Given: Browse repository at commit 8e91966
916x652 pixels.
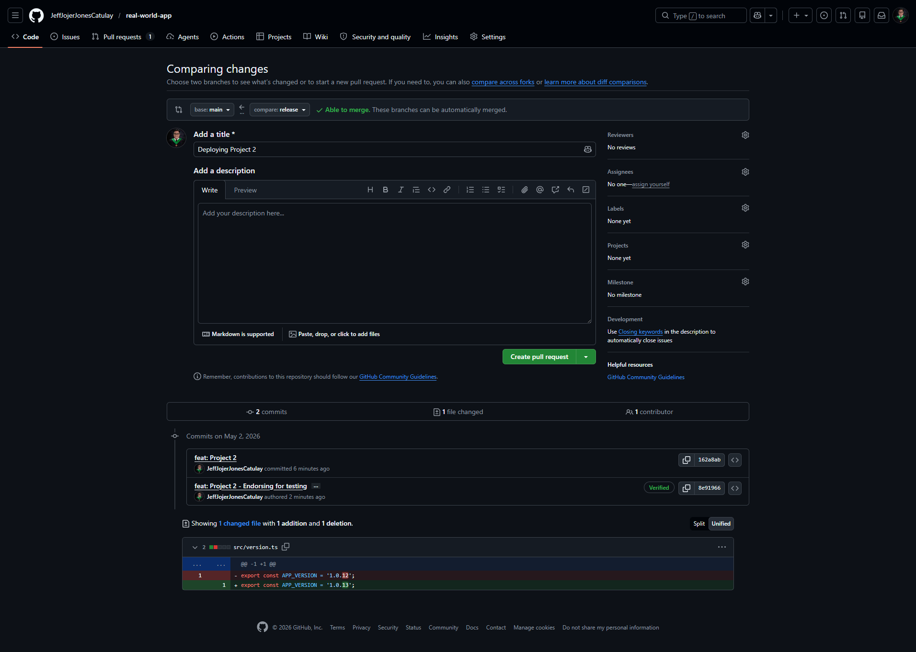Looking at the screenshot, I should pyautogui.click(x=735, y=488).
